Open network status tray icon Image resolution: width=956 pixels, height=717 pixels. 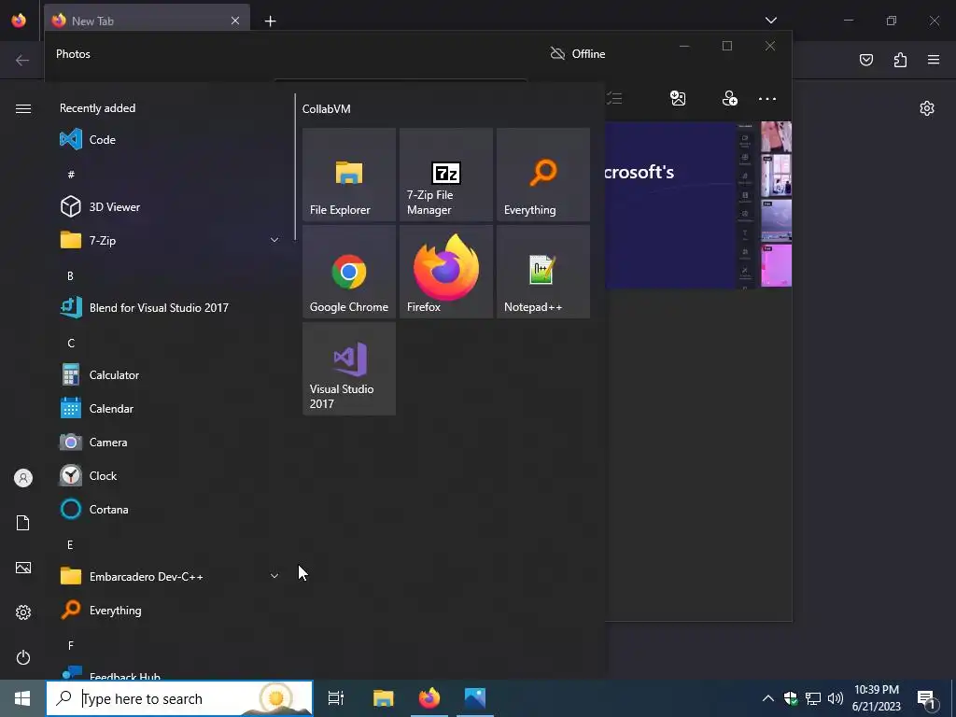tap(813, 698)
